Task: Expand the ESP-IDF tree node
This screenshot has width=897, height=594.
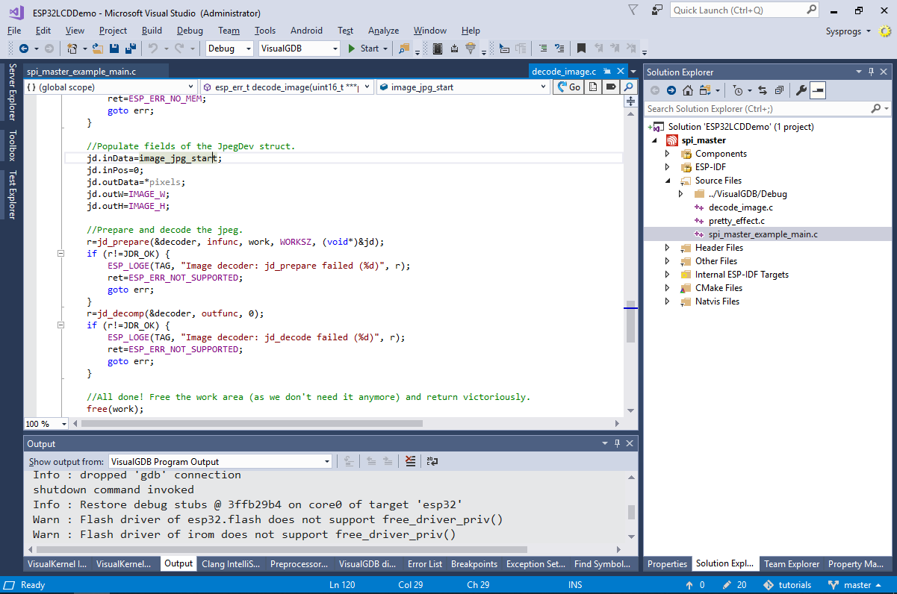Action: coord(668,167)
